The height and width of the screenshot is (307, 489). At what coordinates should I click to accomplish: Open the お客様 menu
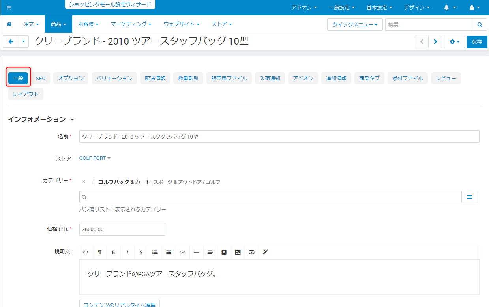click(88, 24)
